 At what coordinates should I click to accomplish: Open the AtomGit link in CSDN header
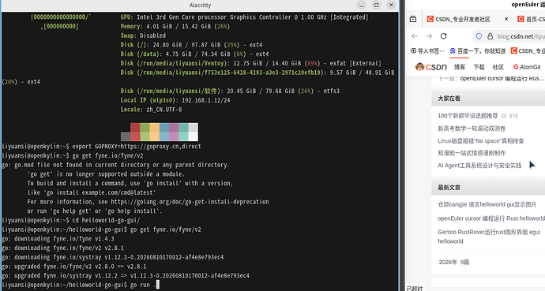click(527, 67)
